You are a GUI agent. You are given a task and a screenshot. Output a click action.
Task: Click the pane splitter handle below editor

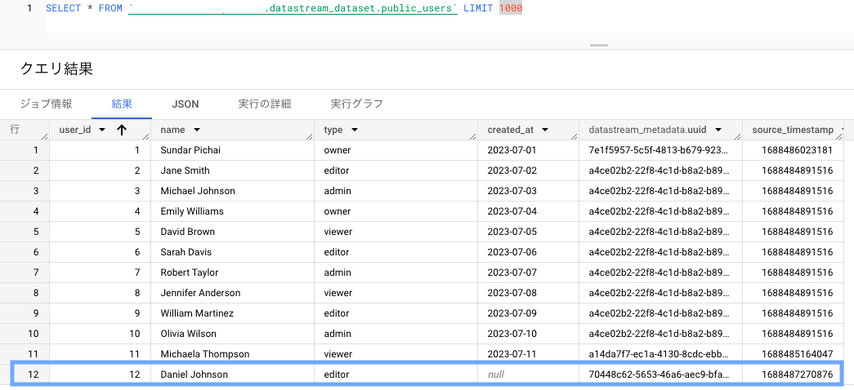pos(599,45)
